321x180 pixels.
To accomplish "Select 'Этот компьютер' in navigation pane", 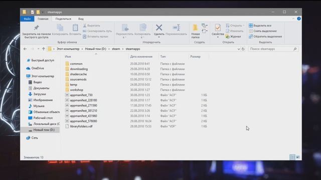I will click(x=40, y=76).
